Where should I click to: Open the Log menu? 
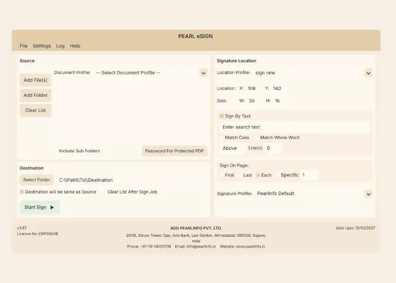tap(60, 46)
